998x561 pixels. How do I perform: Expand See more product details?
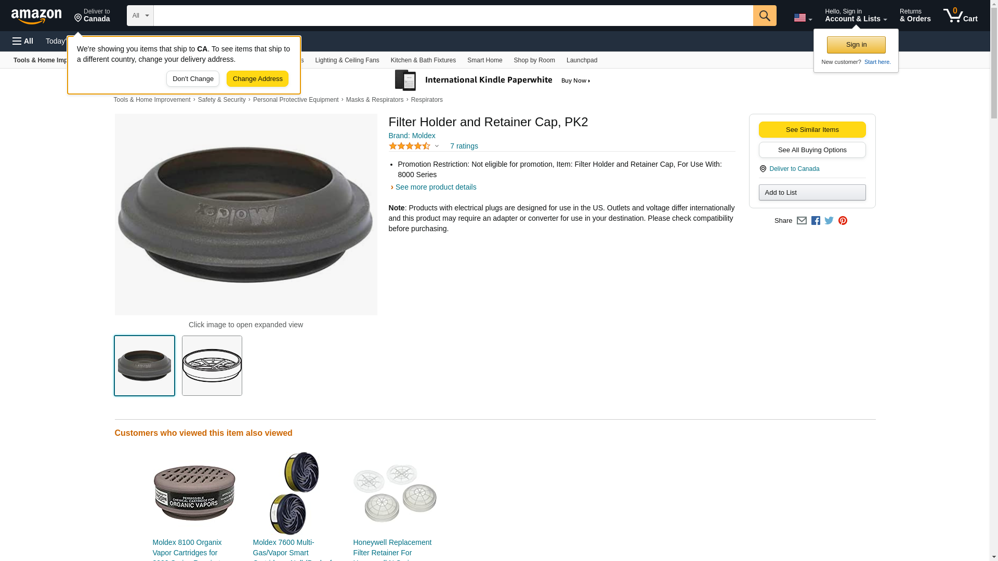436,187
